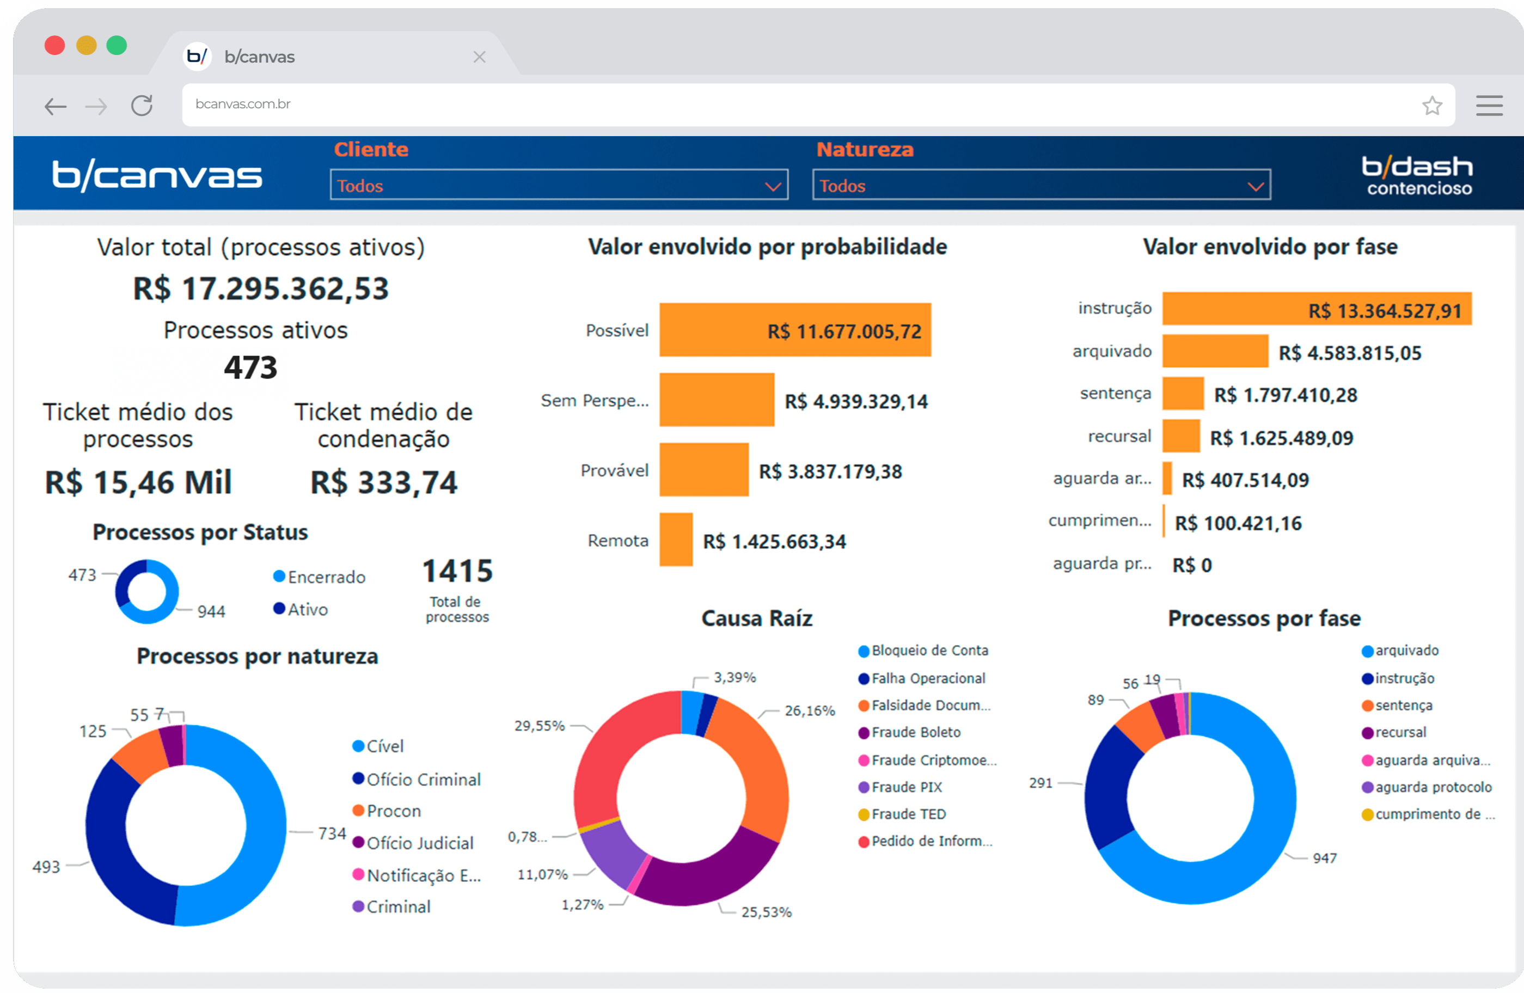Click the Natureza dropdown chevron arrow
This screenshot has height=993, width=1524.
click(x=1255, y=186)
